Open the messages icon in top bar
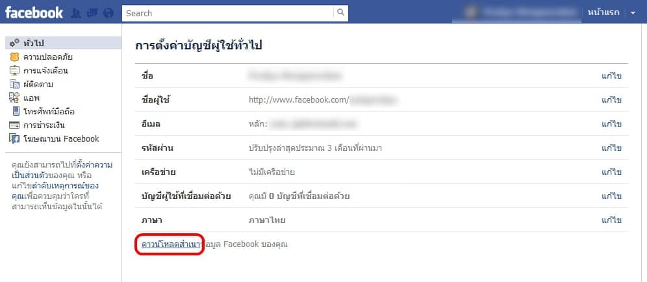The width and height of the screenshot is (647, 282). point(92,13)
